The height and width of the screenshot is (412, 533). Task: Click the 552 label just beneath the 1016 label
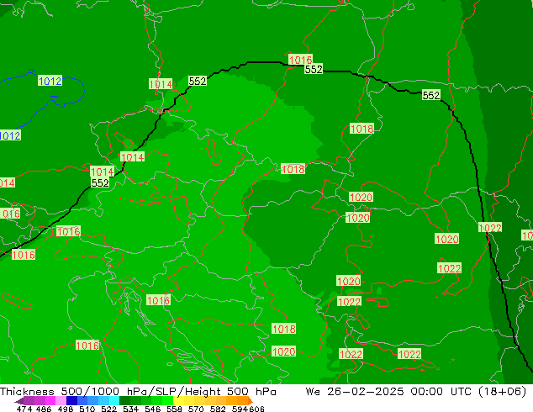(x=314, y=69)
